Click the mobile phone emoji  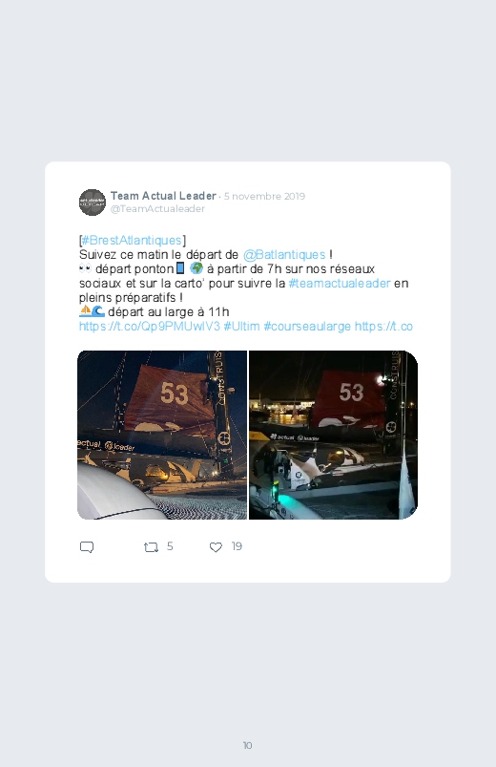(x=180, y=268)
